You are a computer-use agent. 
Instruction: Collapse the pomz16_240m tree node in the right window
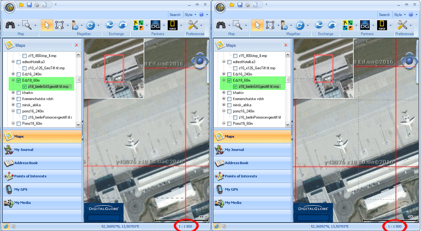click(224, 111)
